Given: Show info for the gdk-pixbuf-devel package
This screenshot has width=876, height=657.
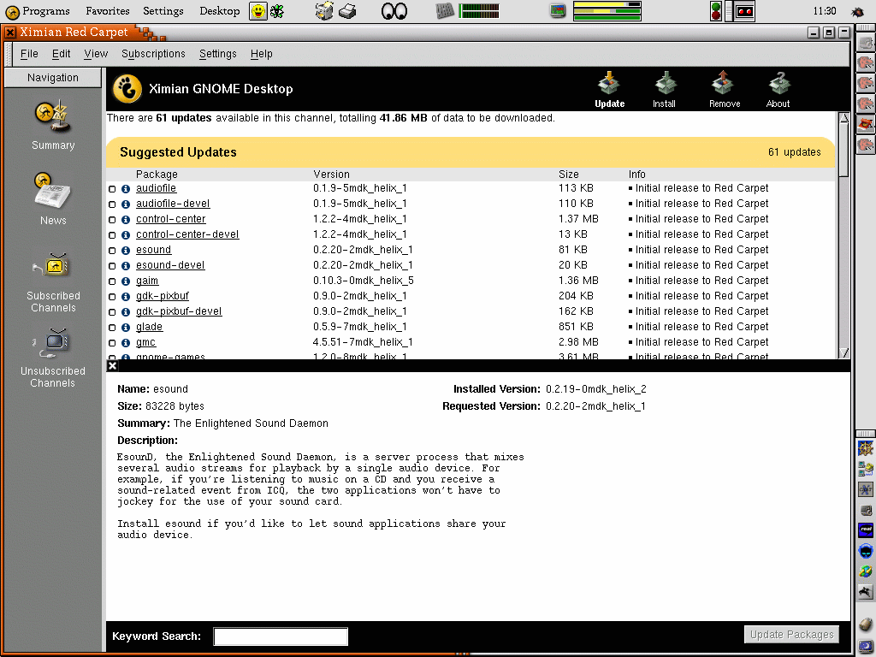Looking at the screenshot, I should pos(126,311).
